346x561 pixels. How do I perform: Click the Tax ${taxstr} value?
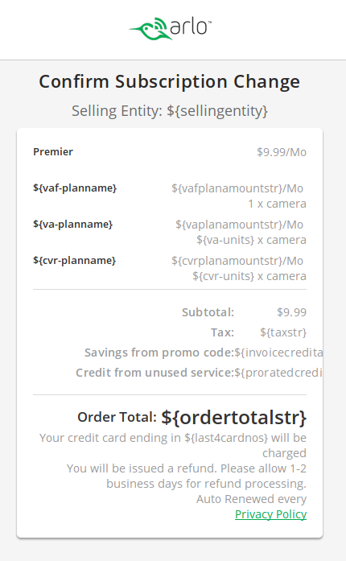click(283, 332)
